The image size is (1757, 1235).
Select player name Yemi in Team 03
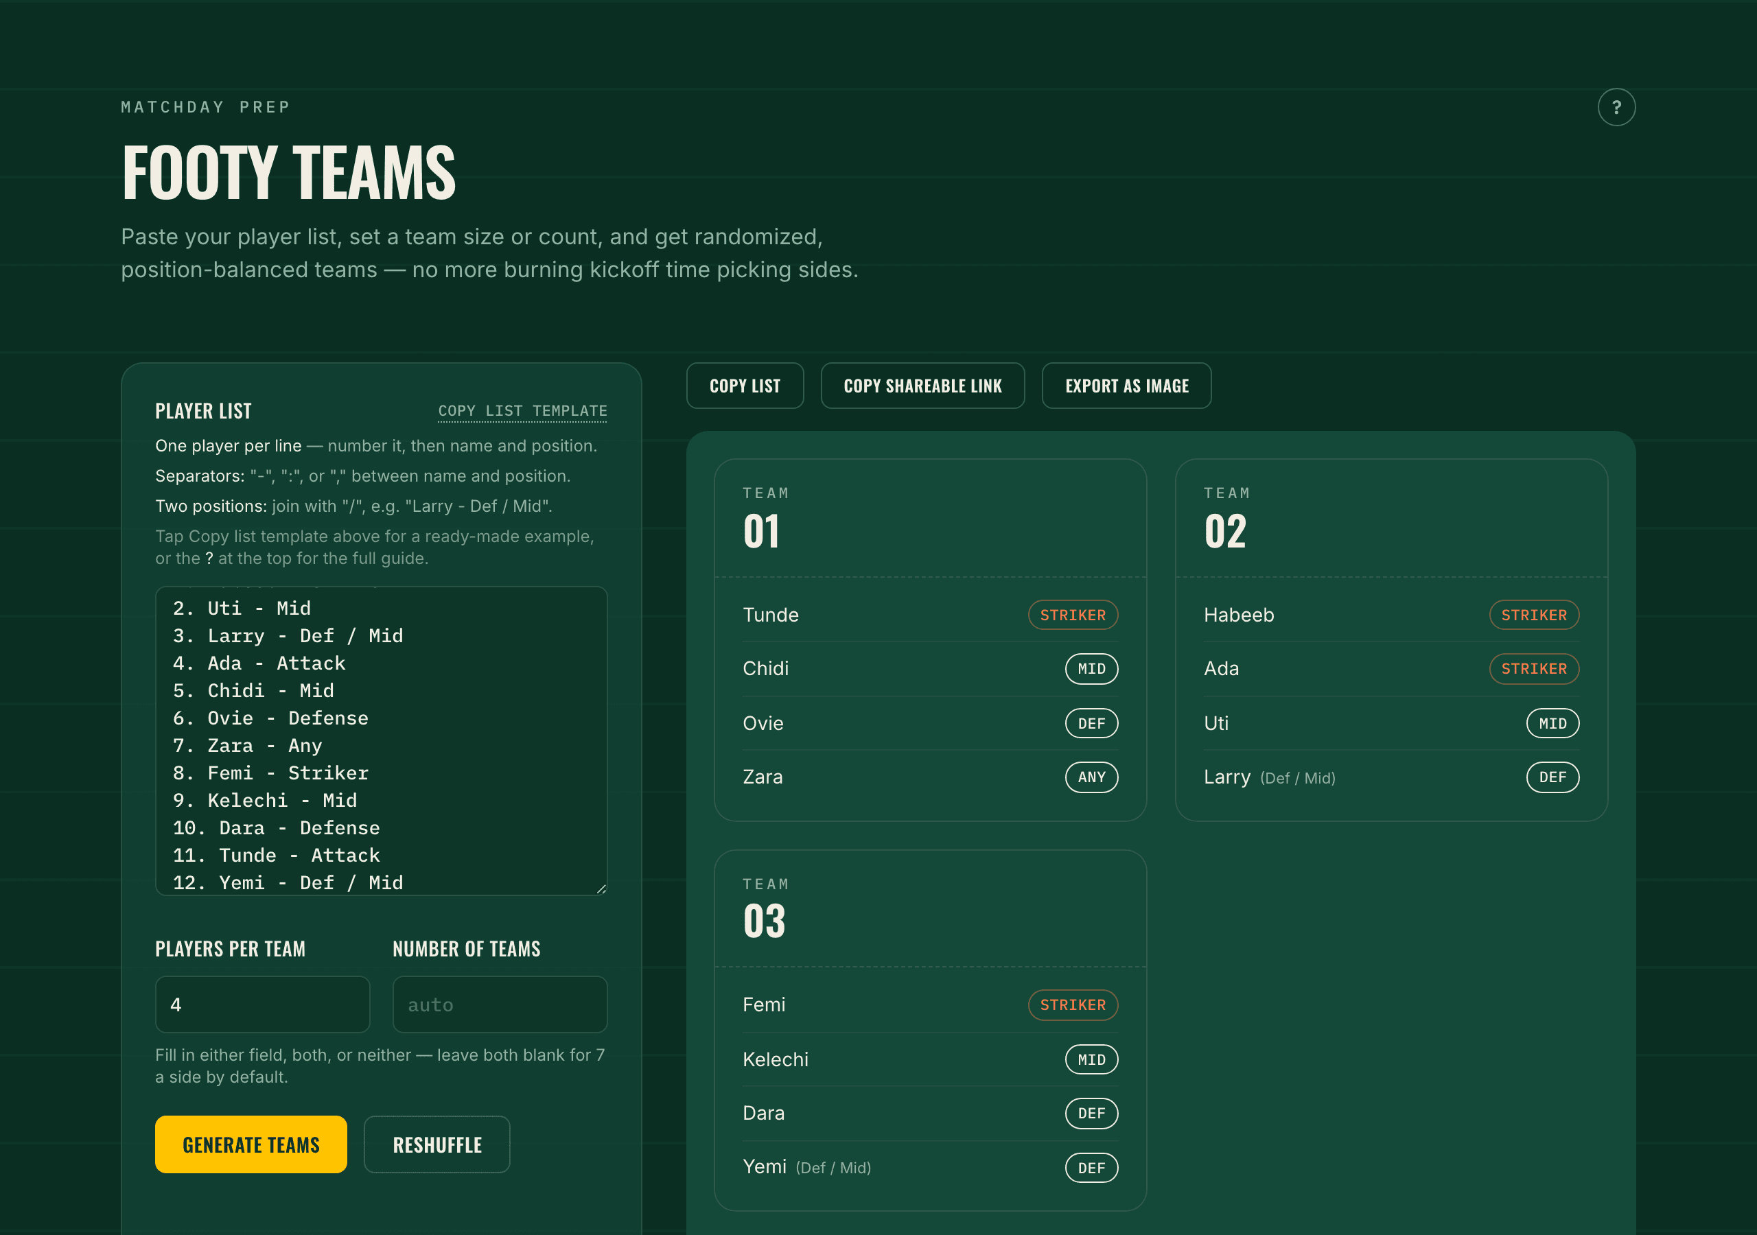[765, 1167]
